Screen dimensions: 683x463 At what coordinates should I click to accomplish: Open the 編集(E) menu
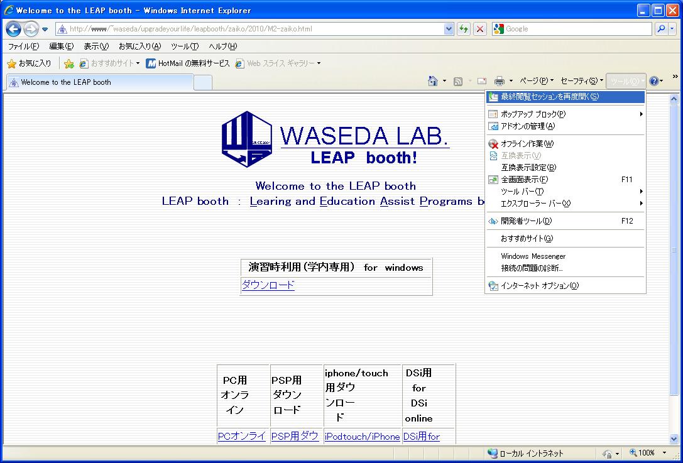pos(62,46)
